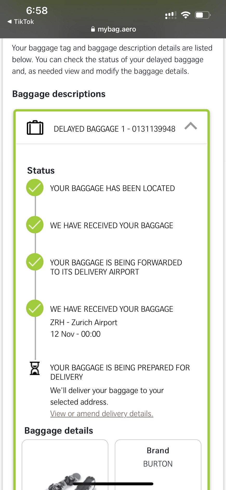This screenshot has height=490, width=226.
Task: Click Your Baggage Is Being Prepared For Delivery
Action: coord(120,372)
